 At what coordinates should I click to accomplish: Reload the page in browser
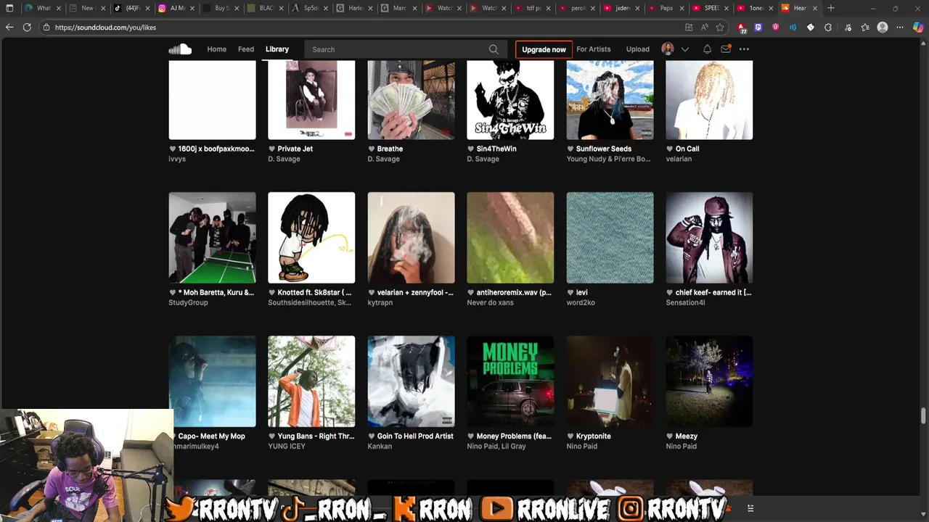point(27,27)
